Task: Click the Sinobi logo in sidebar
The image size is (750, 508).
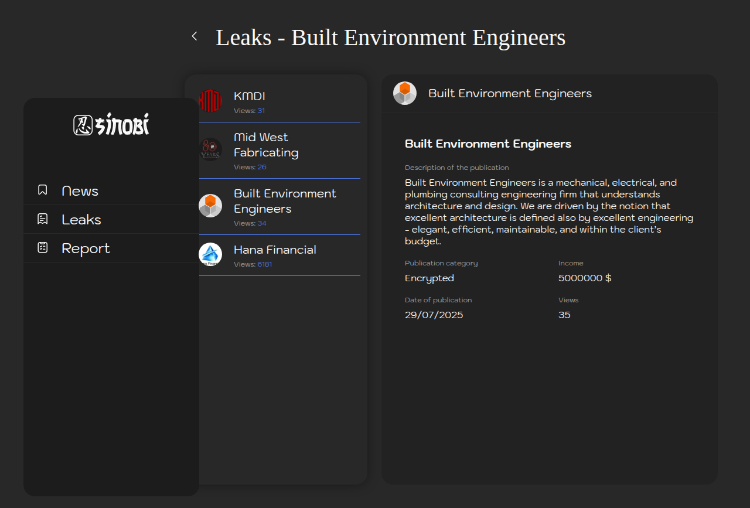Action: tap(111, 124)
